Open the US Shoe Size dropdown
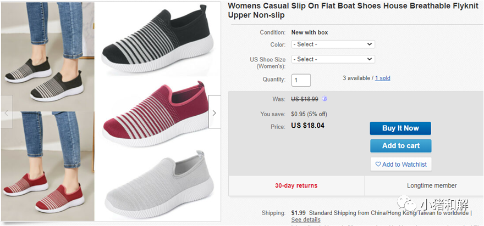This screenshot has width=484, height=226. 333,59
